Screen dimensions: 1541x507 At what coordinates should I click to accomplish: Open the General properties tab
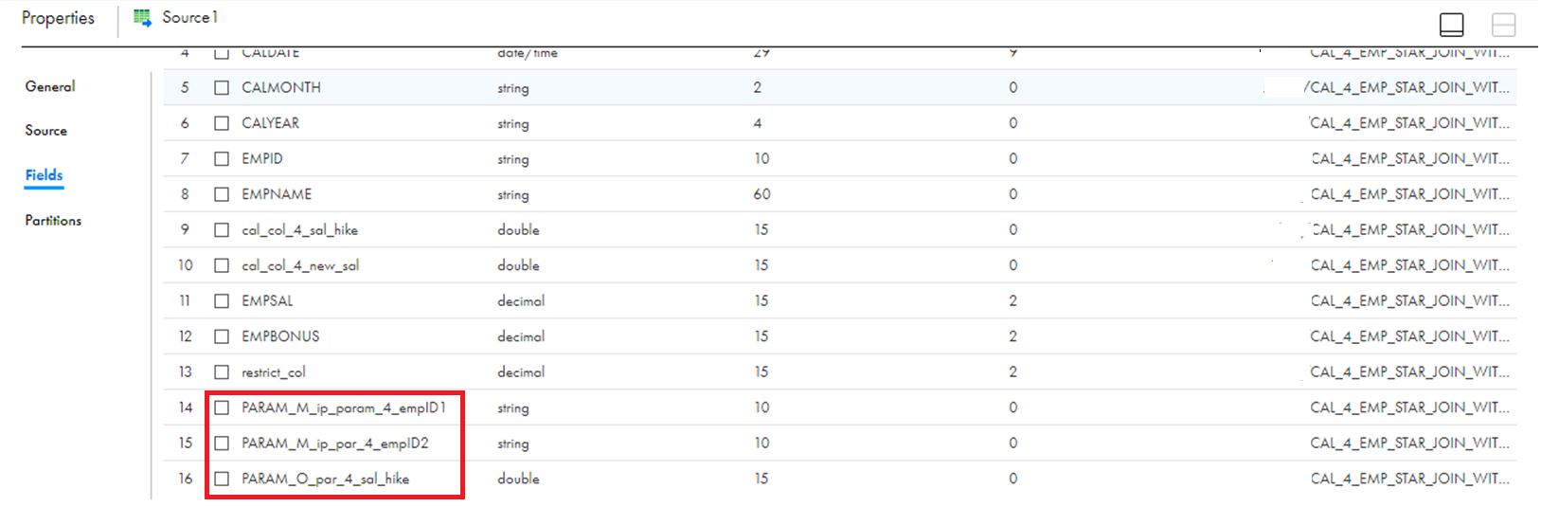50,86
